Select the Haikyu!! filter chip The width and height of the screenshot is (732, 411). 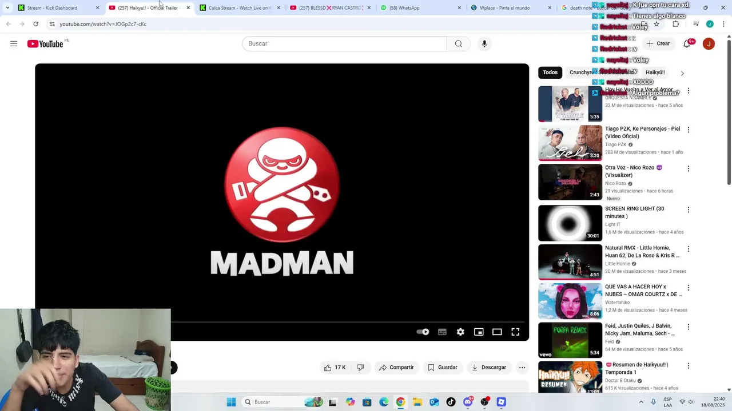pyautogui.click(x=655, y=72)
